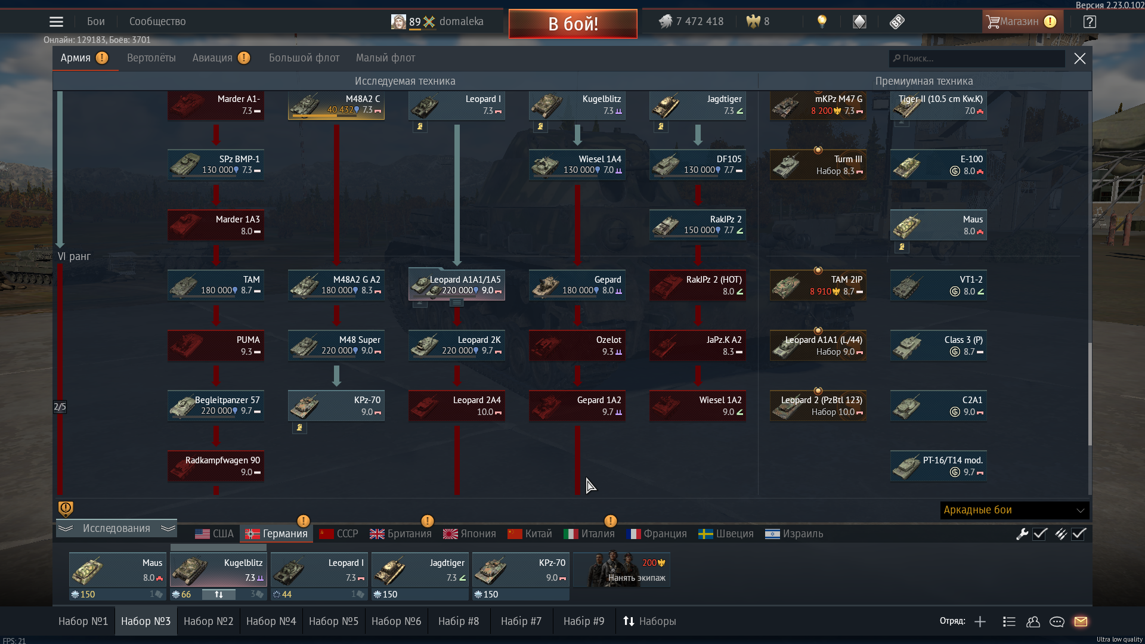Click the yellow warning shield icon
Screen dimensions: 1145x644
[x=66, y=509]
